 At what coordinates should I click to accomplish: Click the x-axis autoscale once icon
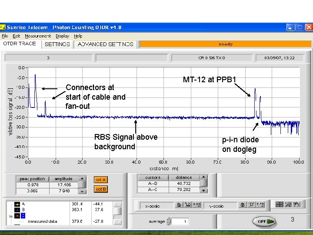pyautogui.click(x=188, y=205)
